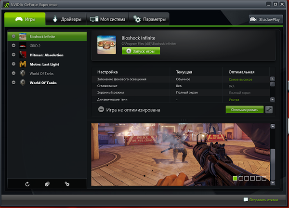Select Bioshock Infinite in games list
Image resolution: width=289 pixels, height=208 pixels.
(47, 37)
